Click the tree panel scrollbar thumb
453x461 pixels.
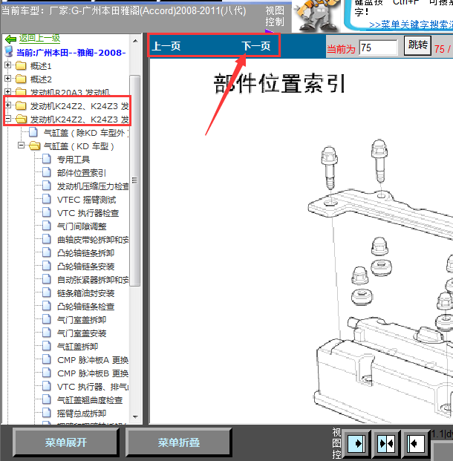134,180
